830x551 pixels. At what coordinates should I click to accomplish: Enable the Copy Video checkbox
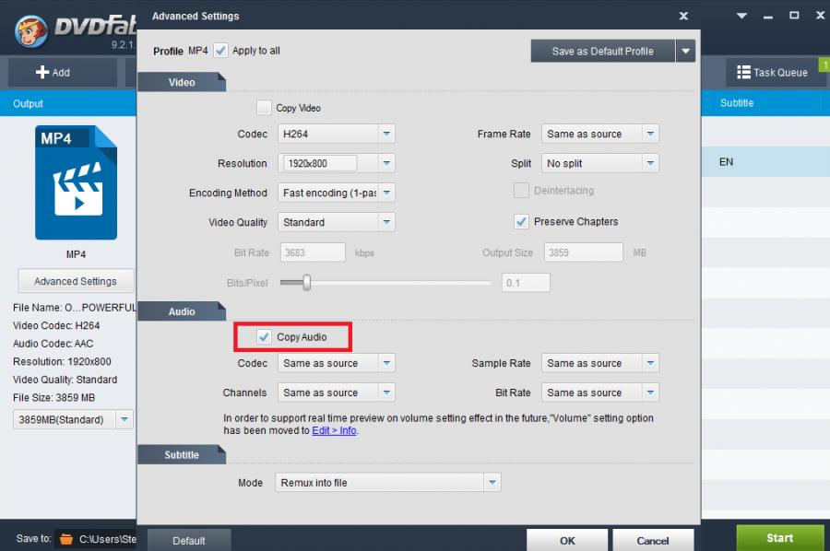pyautogui.click(x=265, y=108)
